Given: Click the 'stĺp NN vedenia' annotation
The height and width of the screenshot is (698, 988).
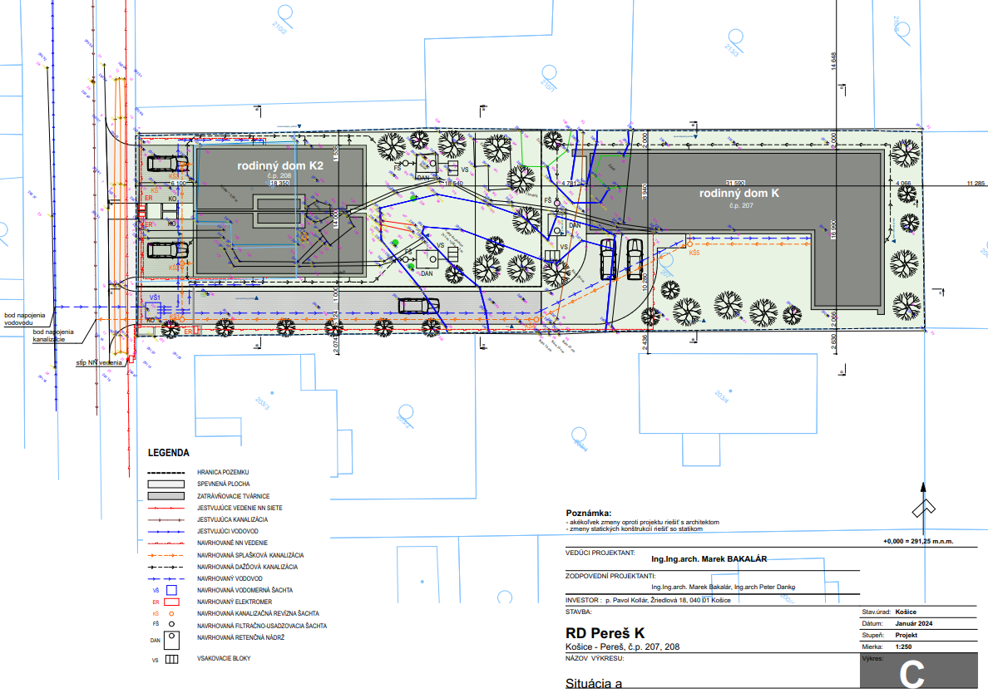Looking at the screenshot, I should point(99,362).
